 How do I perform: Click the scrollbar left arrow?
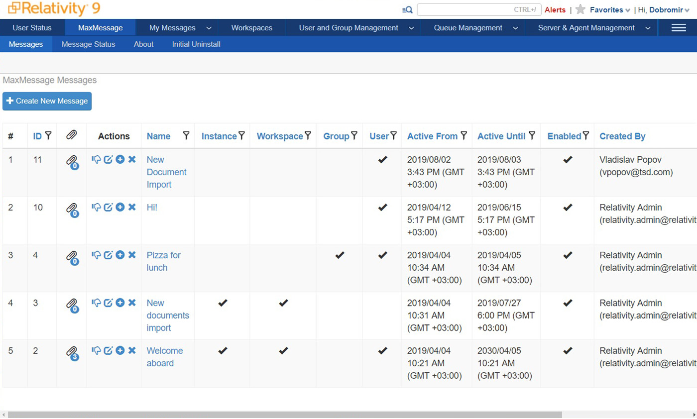point(3,415)
